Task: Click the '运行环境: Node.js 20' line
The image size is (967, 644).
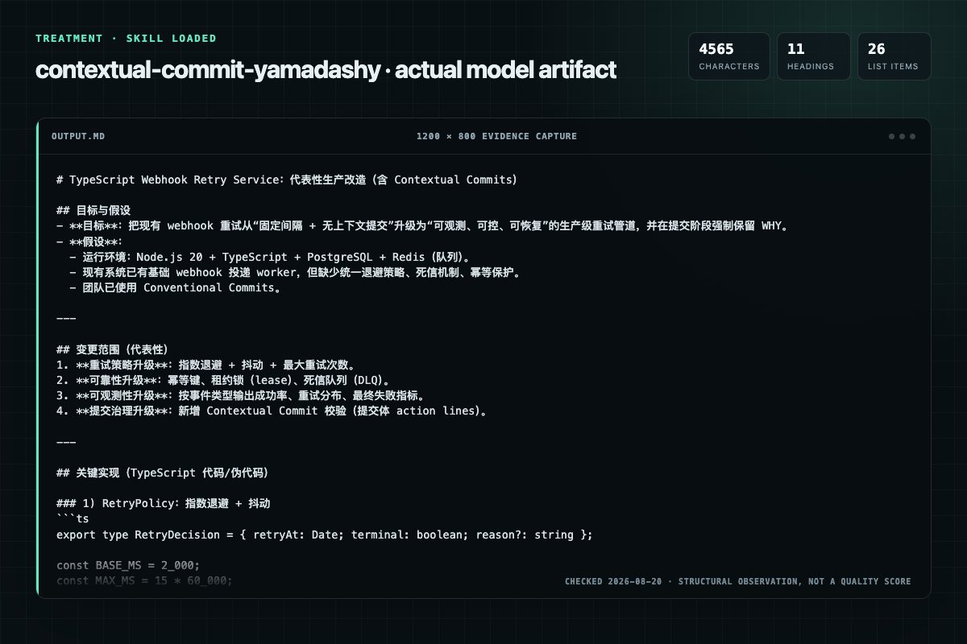Action: click(x=271, y=257)
